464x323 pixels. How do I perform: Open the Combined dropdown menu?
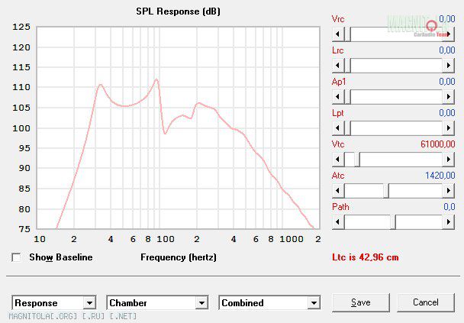313,303
